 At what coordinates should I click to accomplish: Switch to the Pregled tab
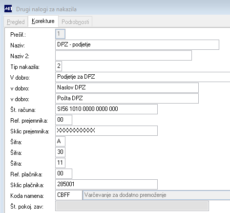[x=16, y=21]
